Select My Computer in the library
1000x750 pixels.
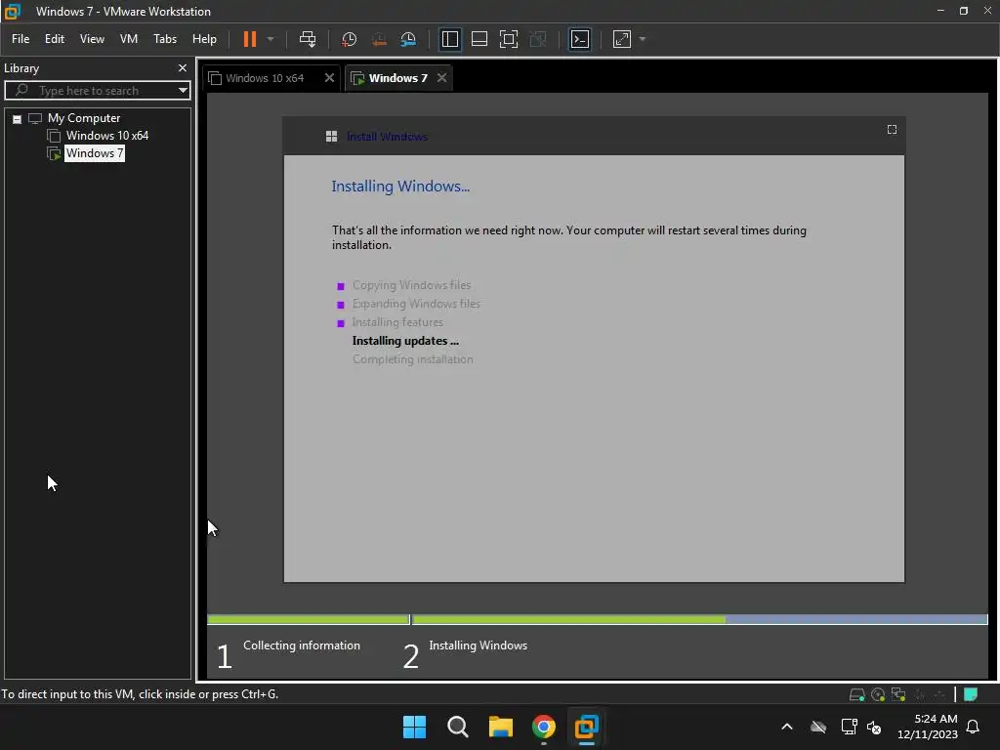pos(84,118)
